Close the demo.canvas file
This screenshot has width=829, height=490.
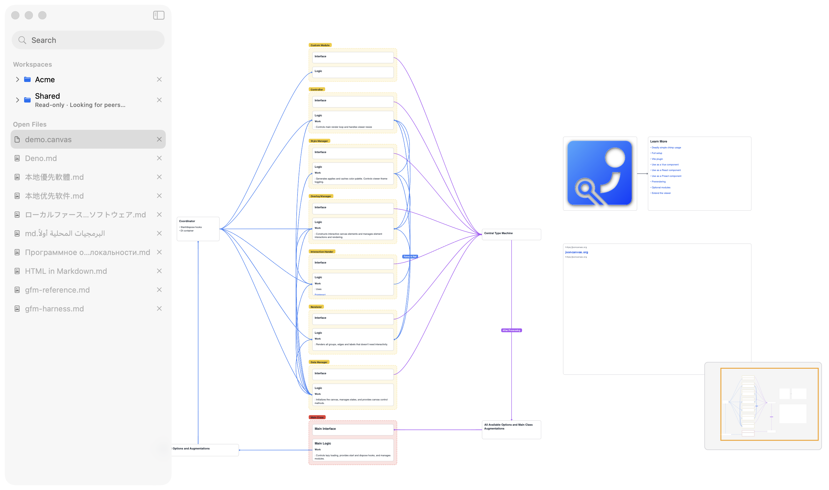pyautogui.click(x=159, y=139)
